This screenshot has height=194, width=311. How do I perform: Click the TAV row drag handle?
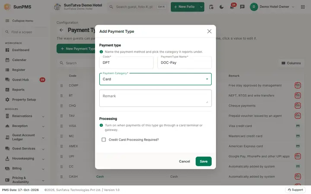[61, 116]
